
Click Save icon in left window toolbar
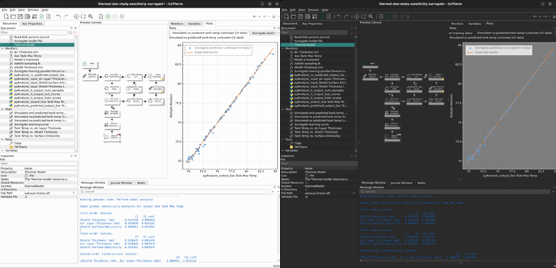pyautogui.click(x=20, y=17)
